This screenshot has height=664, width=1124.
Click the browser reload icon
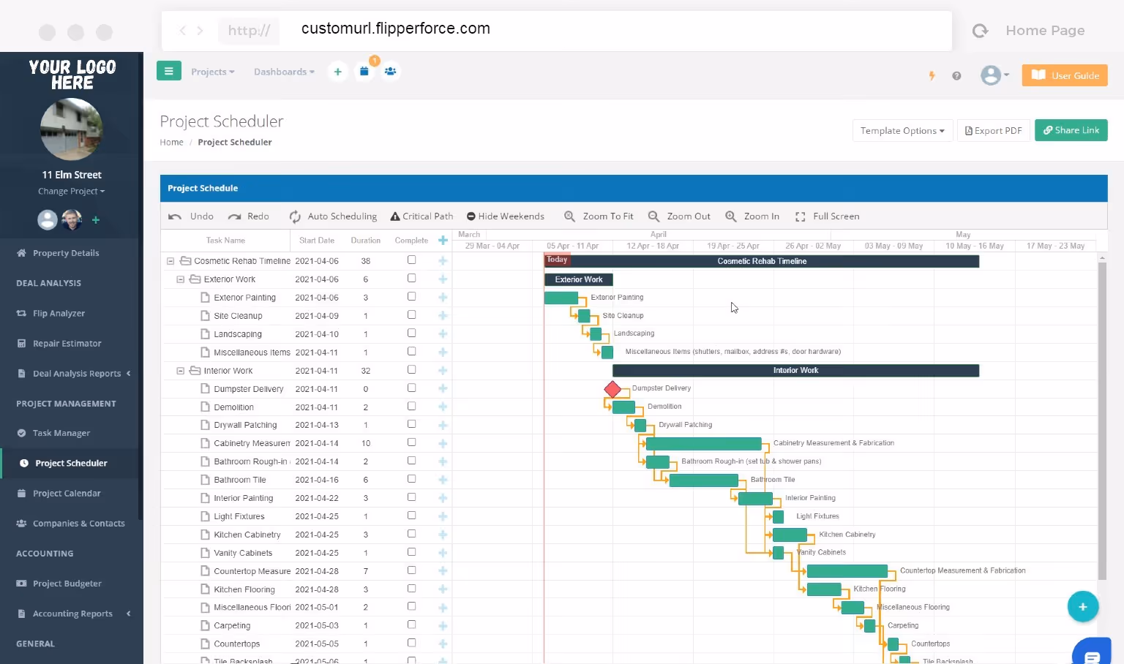980,31
